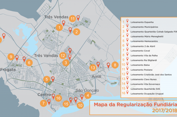The image size is (177, 117).
Task: Choose Loteamento Hemocentro legend entry
Action: click(x=144, y=41)
